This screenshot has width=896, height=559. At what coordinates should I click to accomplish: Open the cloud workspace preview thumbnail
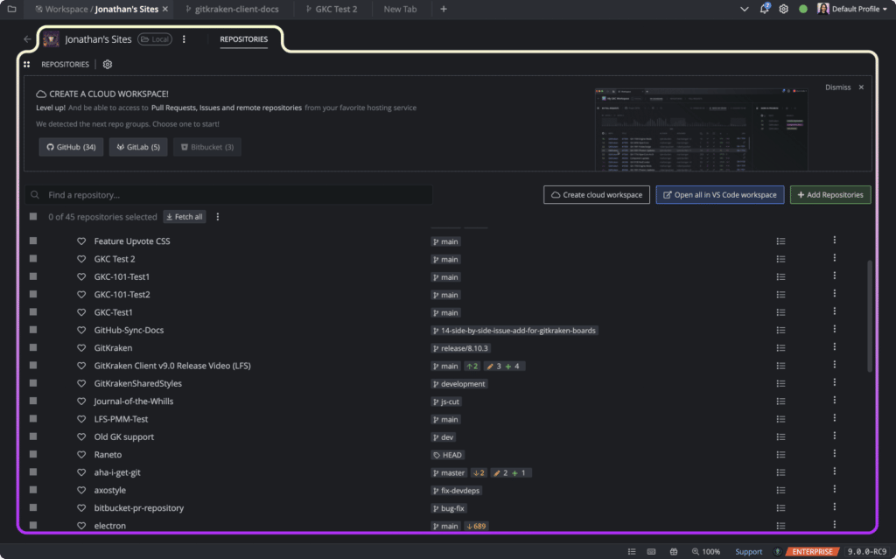(x=702, y=129)
